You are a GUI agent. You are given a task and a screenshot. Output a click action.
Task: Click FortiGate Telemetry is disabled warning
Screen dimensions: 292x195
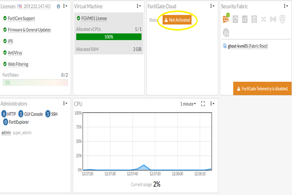tap(262, 88)
